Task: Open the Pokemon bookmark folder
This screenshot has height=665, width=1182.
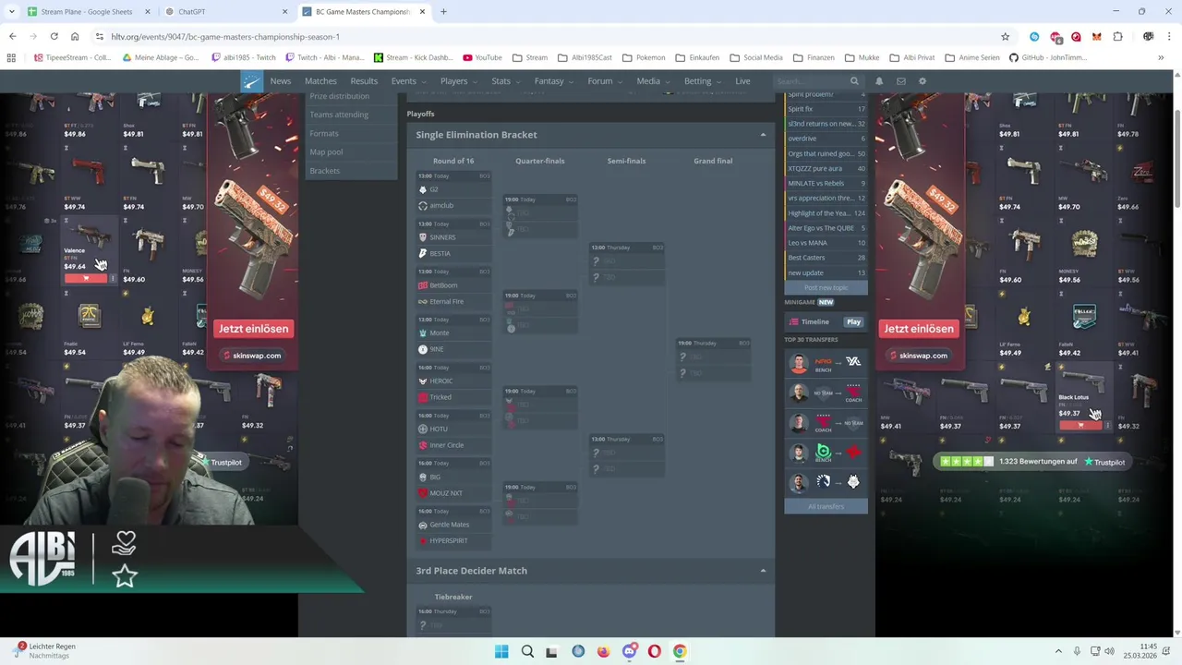Action: click(x=644, y=57)
